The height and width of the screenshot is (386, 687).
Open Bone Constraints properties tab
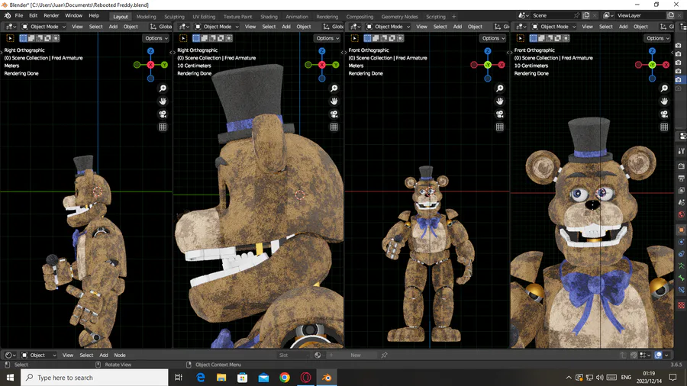click(x=682, y=290)
